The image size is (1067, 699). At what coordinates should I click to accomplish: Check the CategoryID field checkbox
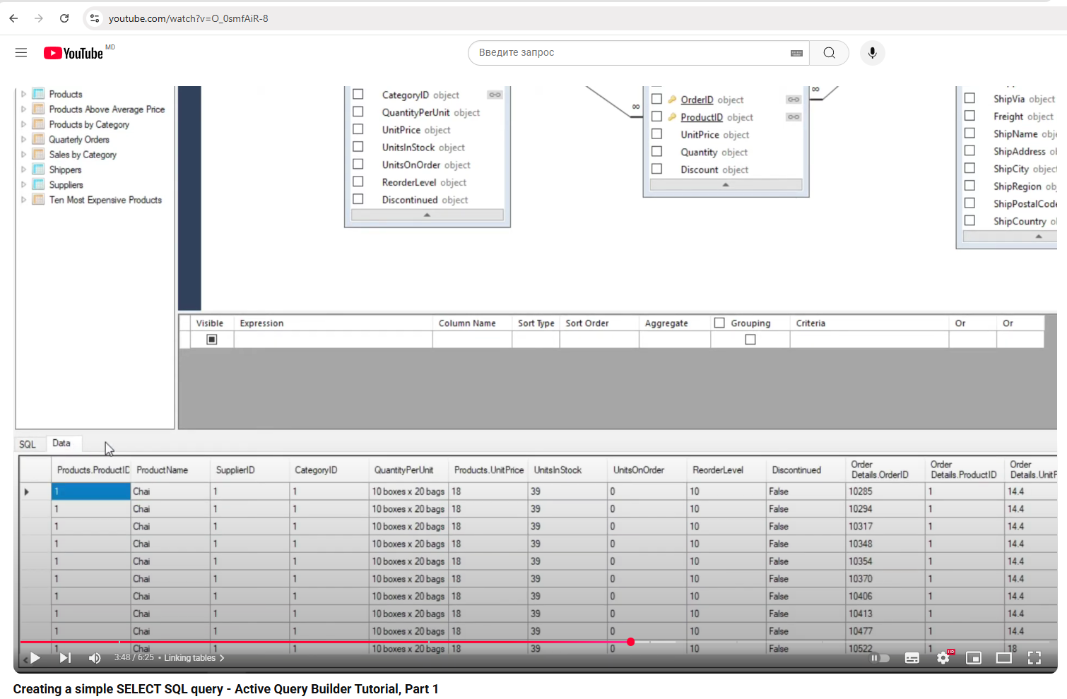pyautogui.click(x=358, y=95)
